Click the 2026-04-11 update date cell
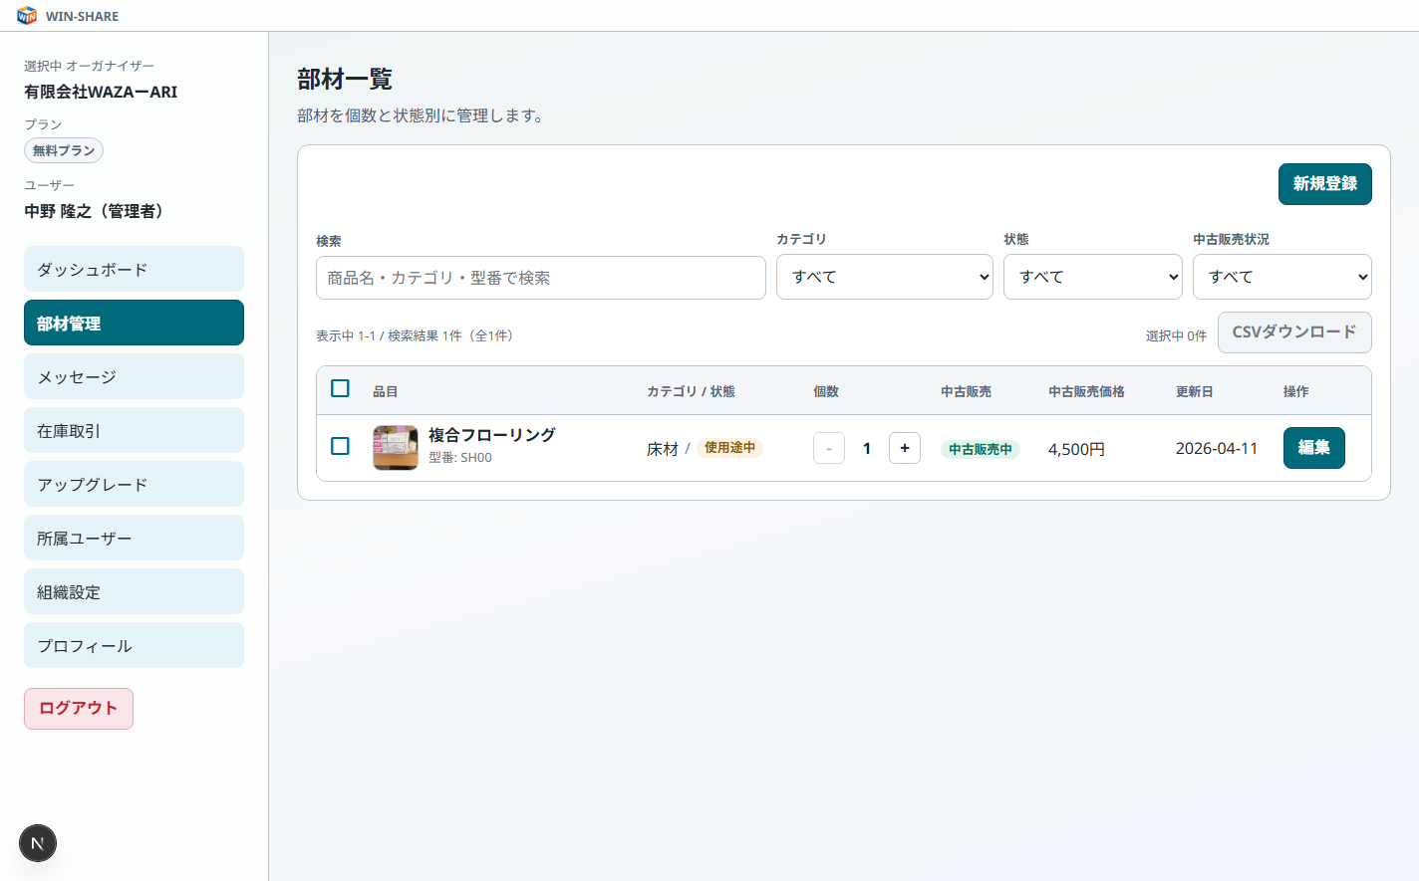The width and height of the screenshot is (1419, 881). (1217, 449)
